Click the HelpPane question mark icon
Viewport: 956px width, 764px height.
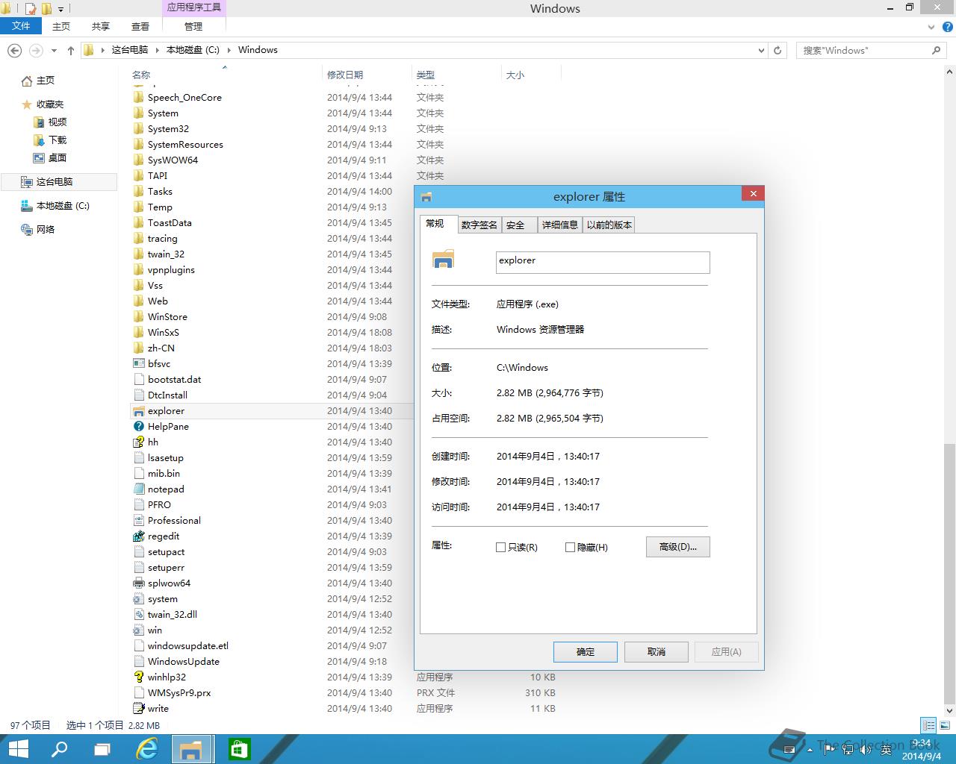click(x=138, y=427)
